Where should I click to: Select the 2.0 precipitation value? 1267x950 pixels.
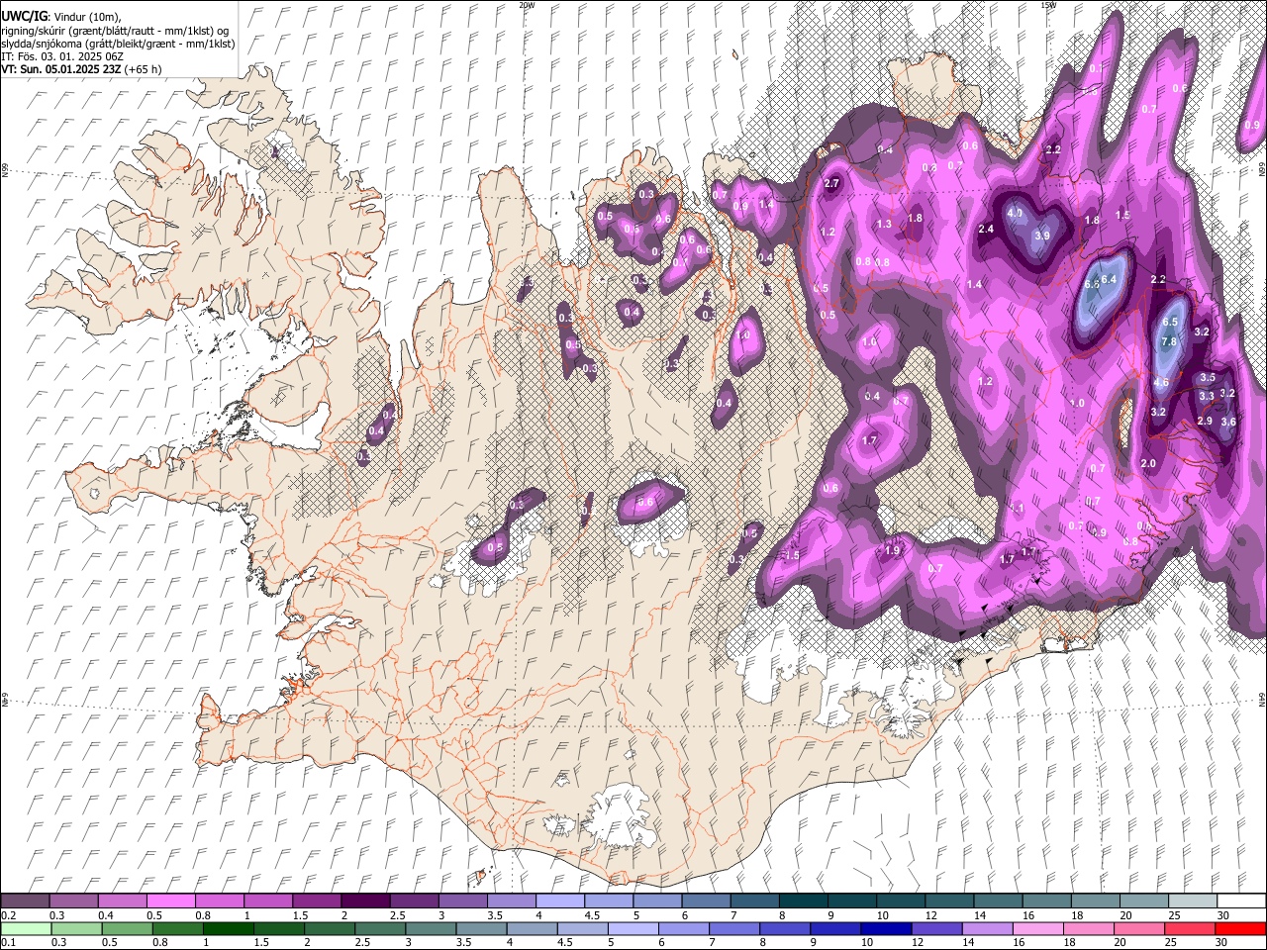1148,464
